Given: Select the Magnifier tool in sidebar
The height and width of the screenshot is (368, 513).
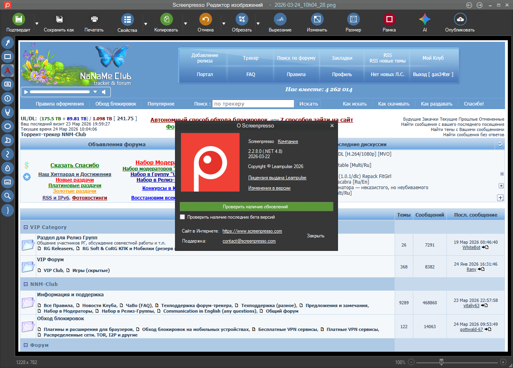Looking at the screenshot, I should pyautogui.click(x=8, y=196).
